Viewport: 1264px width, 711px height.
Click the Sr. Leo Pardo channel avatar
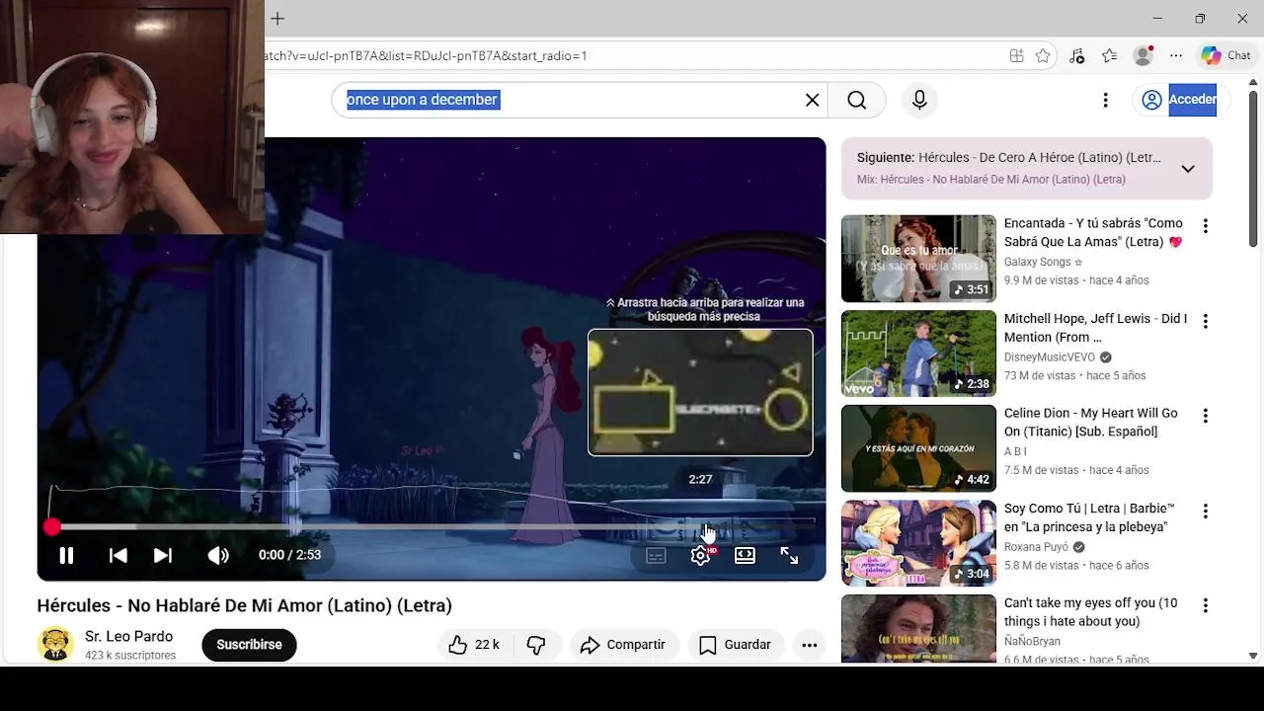pyautogui.click(x=55, y=645)
